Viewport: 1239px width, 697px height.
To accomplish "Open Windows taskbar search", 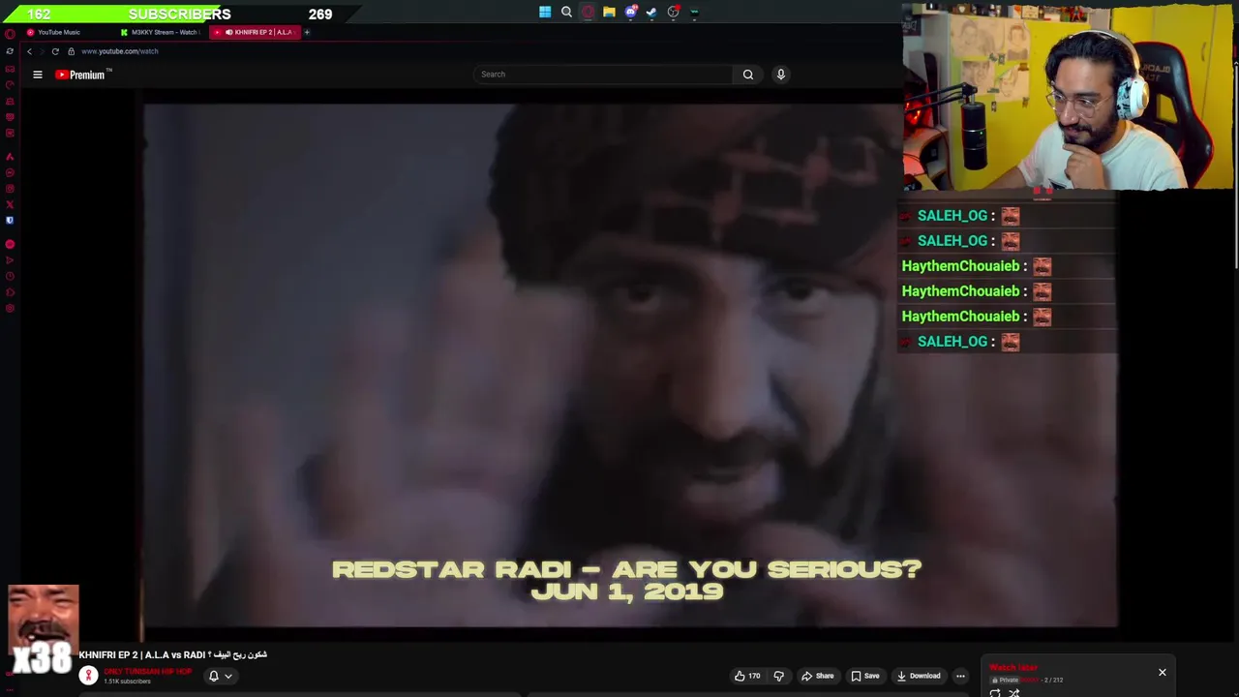I will (x=566, y=13).
